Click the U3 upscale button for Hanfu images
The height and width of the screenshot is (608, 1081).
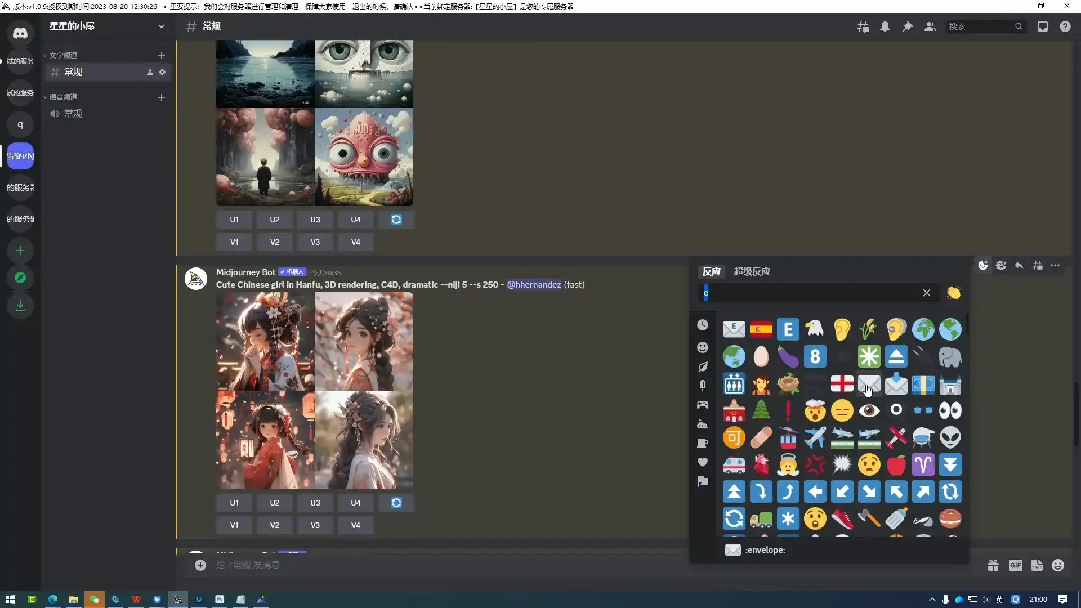(315, 503)
